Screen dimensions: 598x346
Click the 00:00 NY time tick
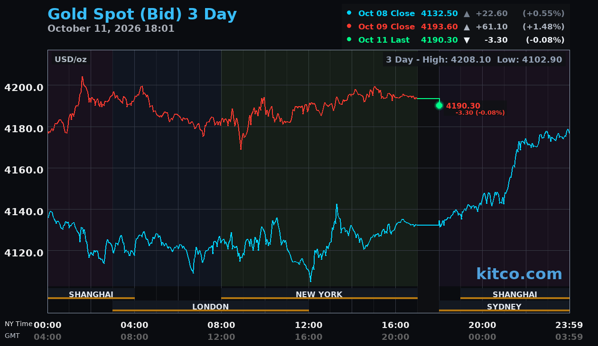pyautogui.click(x=47, y=325)
